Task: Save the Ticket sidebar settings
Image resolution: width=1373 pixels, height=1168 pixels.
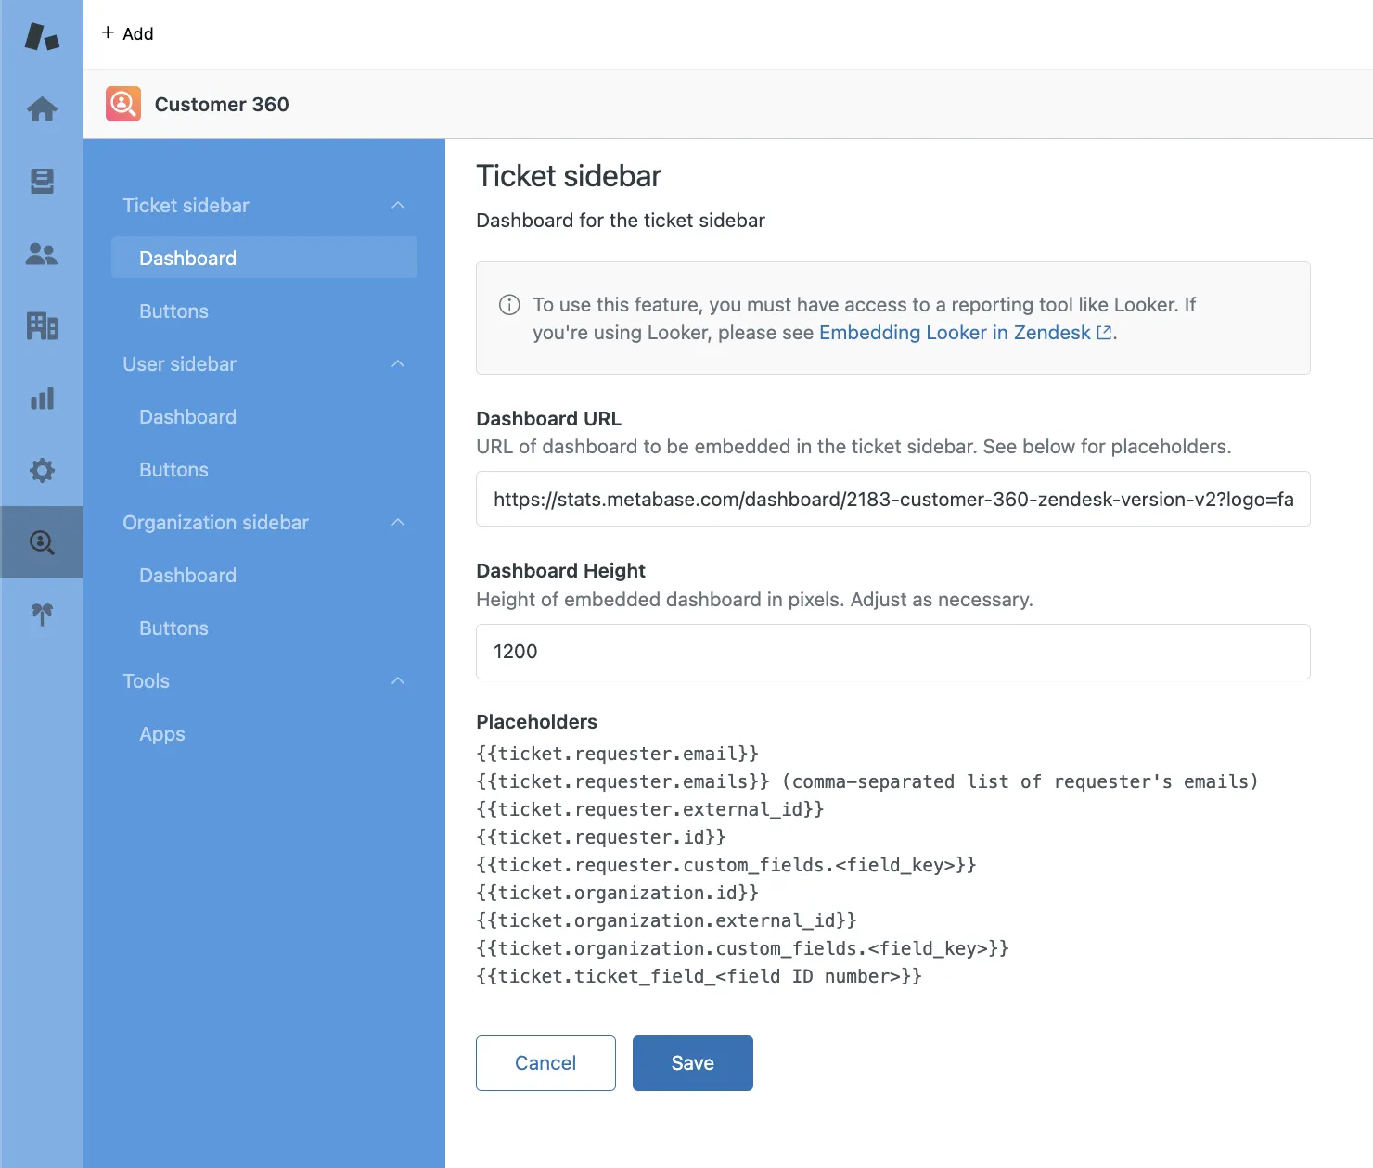Action: coord(692,1062)
